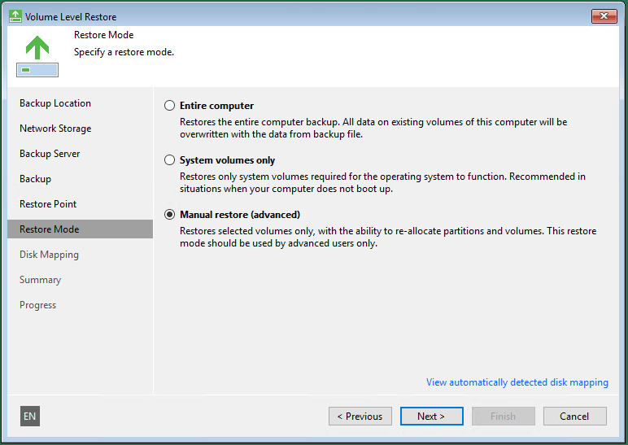
Task: Click the Summary step in sidebar
Action: 41,280
